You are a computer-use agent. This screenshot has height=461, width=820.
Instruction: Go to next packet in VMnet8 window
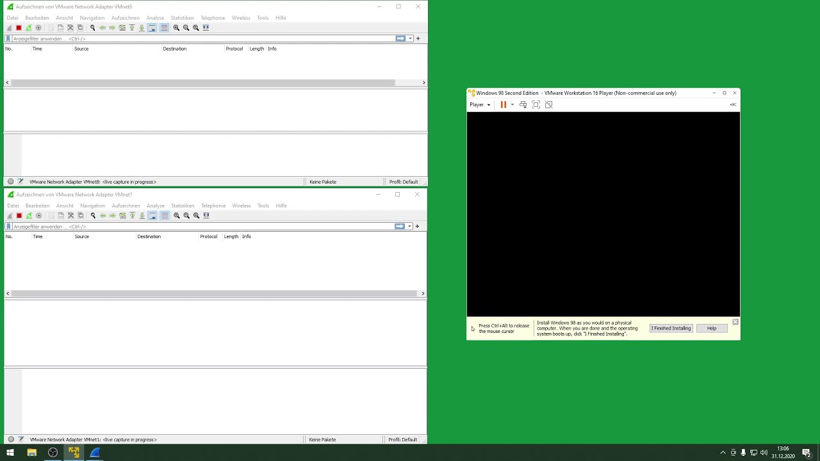tap(112, 28)
